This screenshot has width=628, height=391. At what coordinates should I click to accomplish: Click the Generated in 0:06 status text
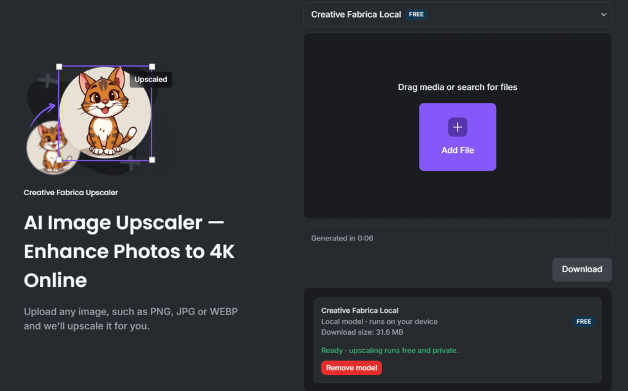(342, 238)
